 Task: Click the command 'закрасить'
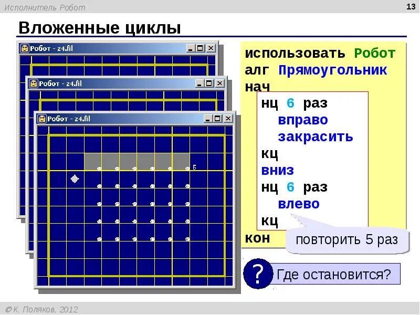[x=316, y=136]
